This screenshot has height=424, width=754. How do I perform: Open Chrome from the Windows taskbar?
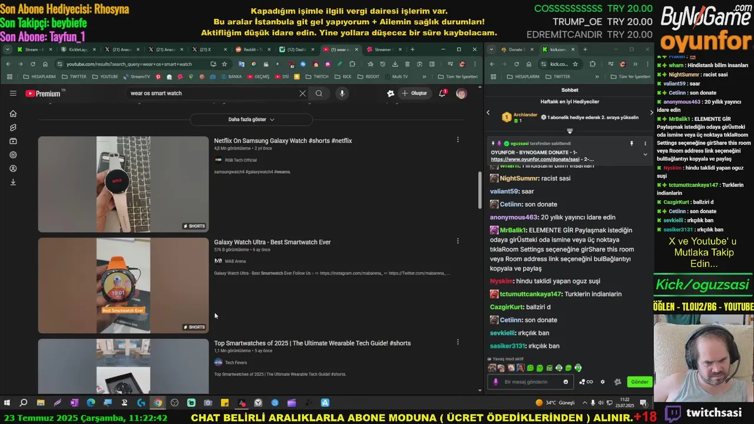(158, 403)
